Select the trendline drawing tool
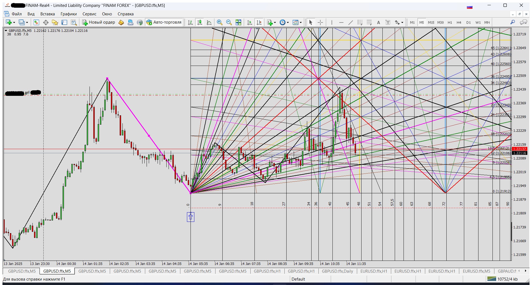This screenshot has height=285, width=532. [x=351, y=23]
